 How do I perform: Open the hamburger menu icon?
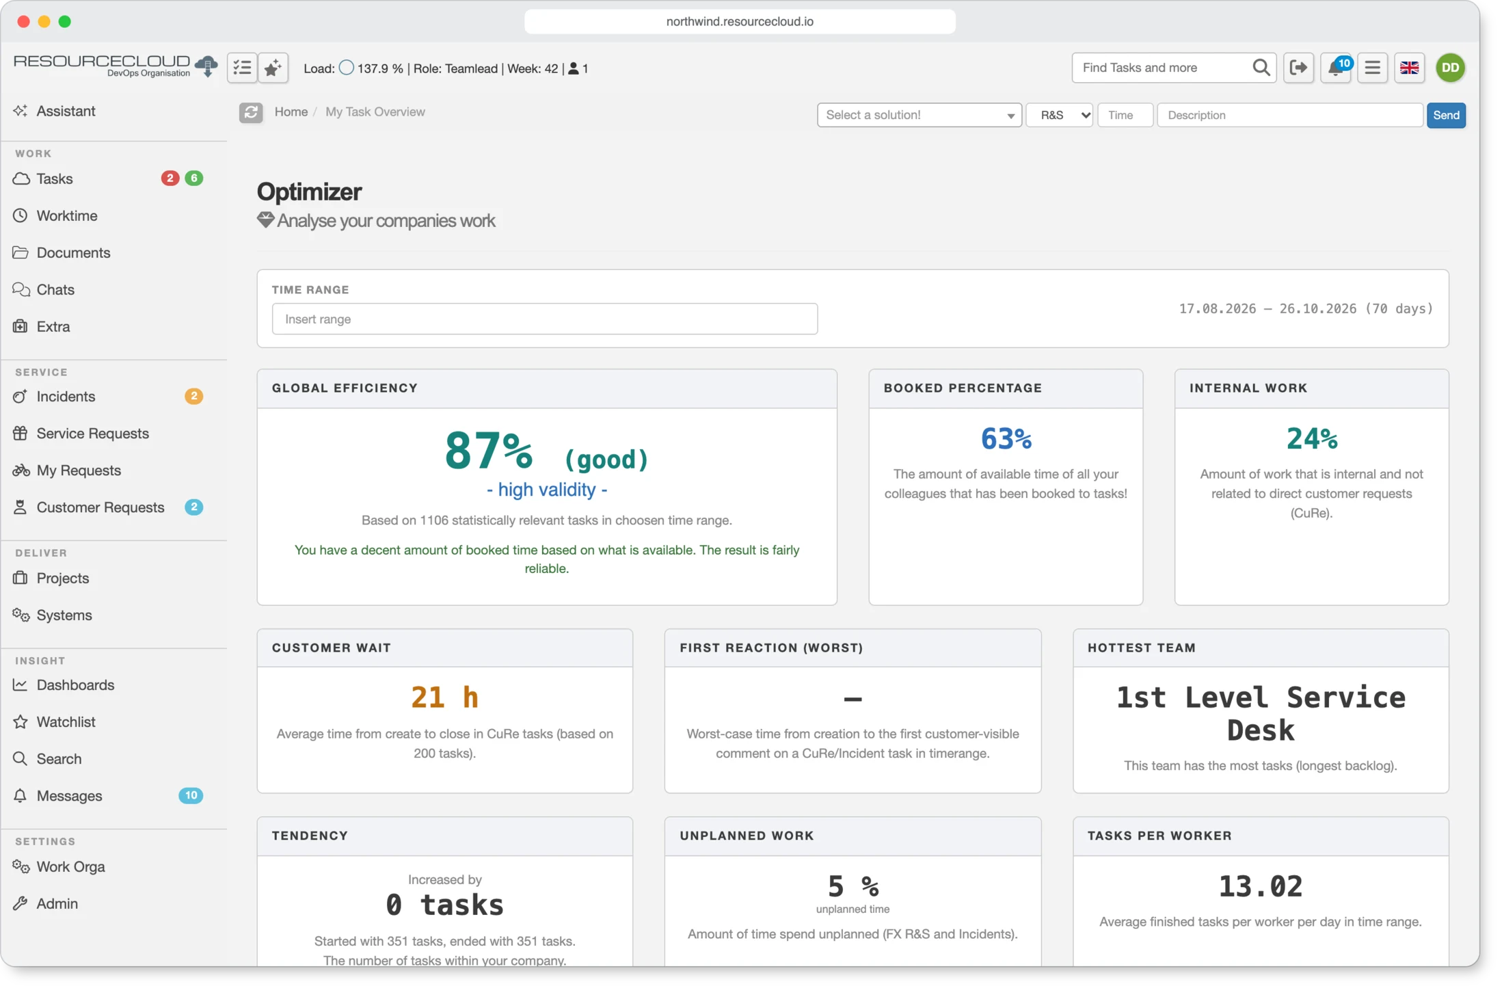pos(1372,68)
